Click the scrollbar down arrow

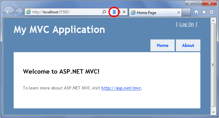[x=213, y=112]
